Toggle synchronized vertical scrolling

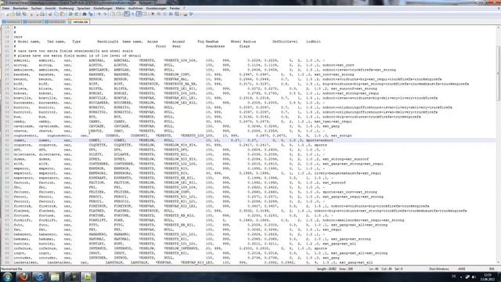(113, 14)
